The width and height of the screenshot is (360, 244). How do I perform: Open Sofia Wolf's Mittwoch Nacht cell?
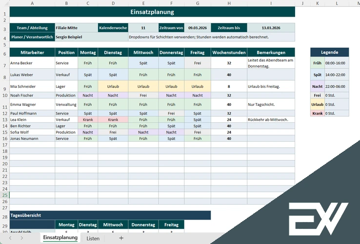[143, 132]
